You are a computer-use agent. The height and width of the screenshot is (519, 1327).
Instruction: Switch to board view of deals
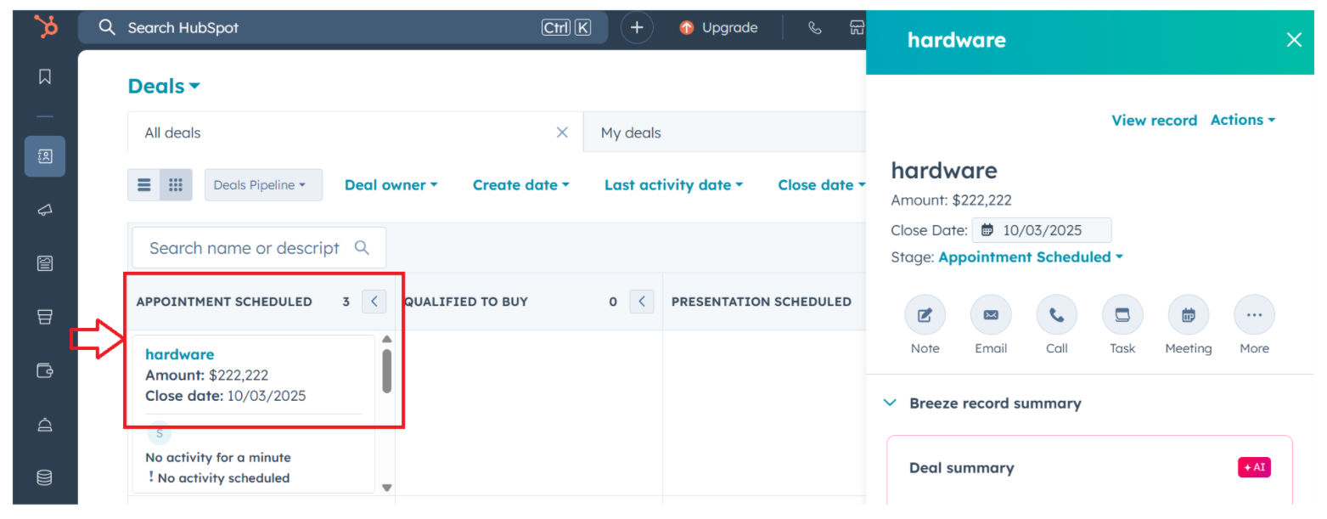click(176, 184)
